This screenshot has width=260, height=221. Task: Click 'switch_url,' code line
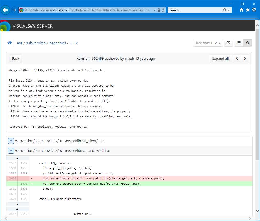coord(82,214)
